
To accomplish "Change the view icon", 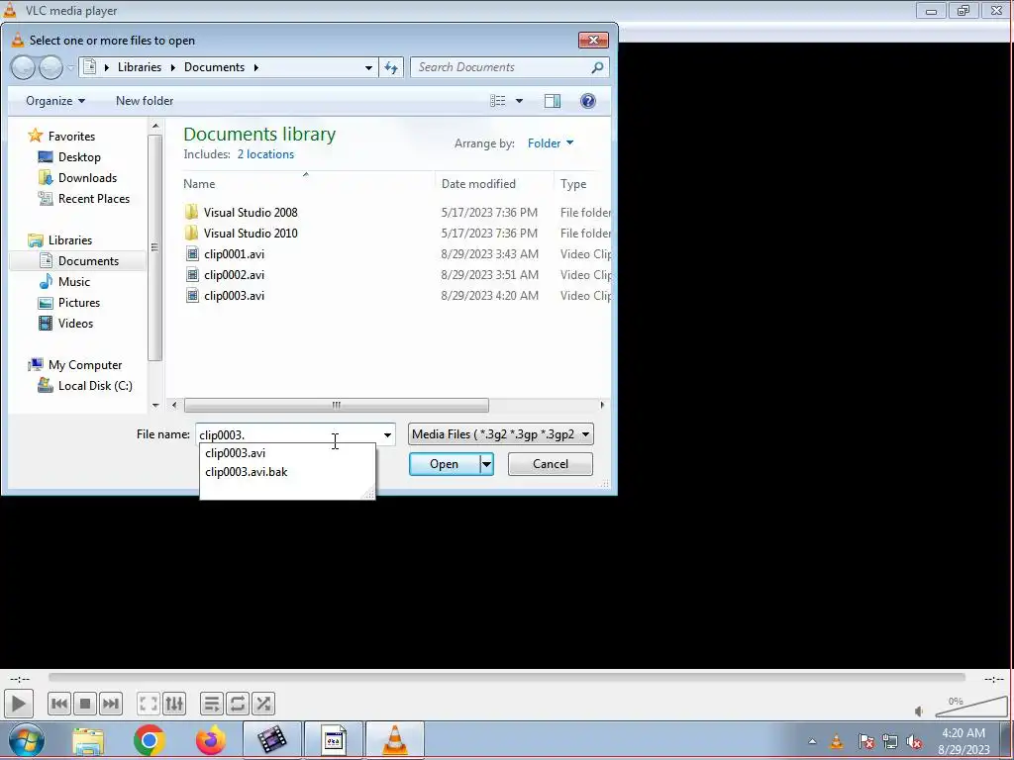I will [498, 101].
